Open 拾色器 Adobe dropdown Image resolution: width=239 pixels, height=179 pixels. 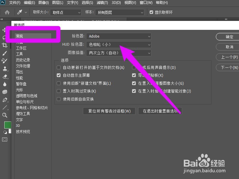pyautogui.click(x=119, y=36)
